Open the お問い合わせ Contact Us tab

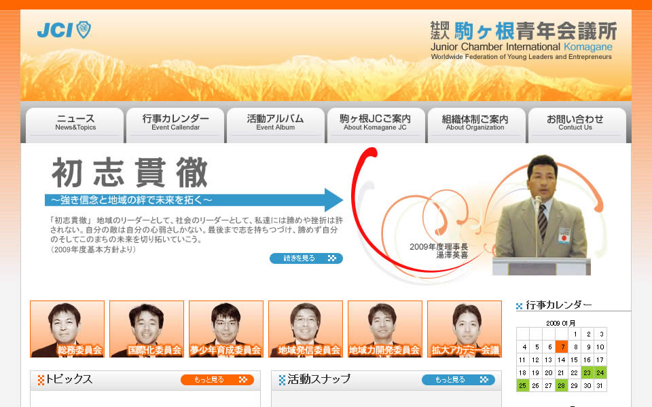click(577, 125)
